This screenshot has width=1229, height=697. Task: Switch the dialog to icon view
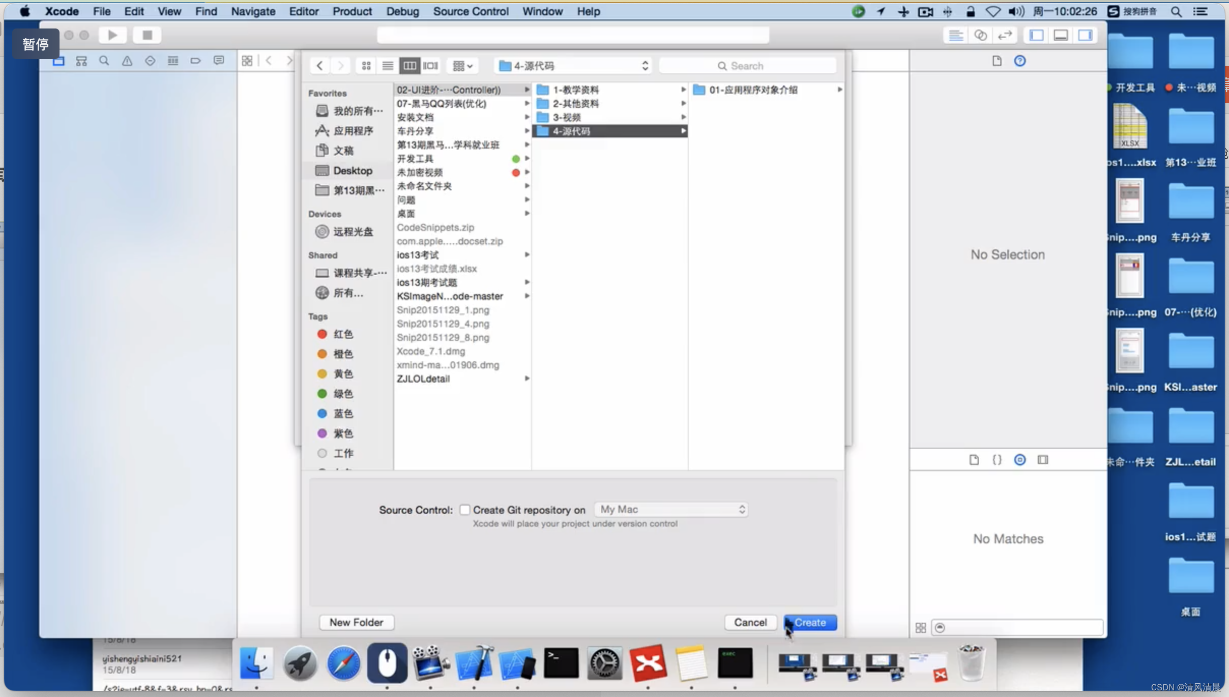pyautogui.click(x=366, y=66)
